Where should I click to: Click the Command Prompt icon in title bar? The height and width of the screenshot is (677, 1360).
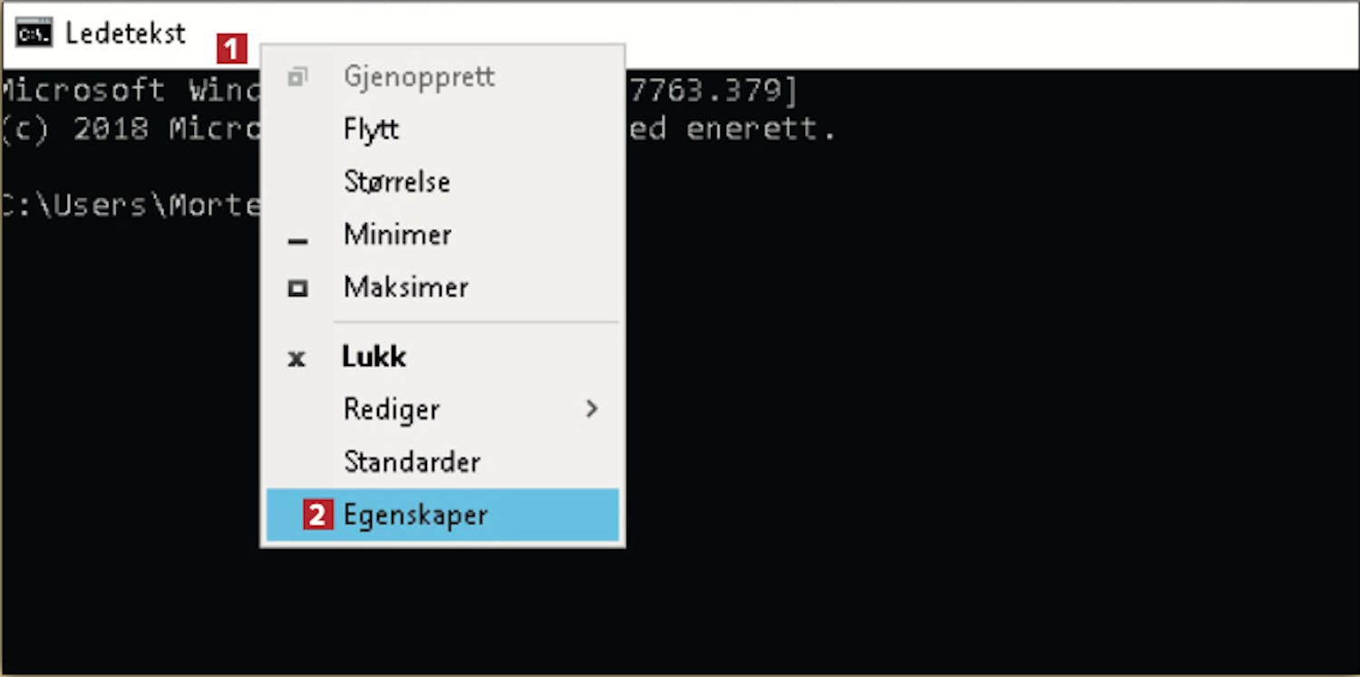34,34
